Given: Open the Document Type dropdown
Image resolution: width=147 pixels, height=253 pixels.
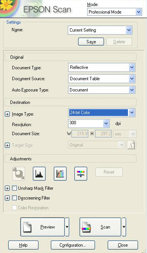Looking at the screenshot, I should coord(102,67).
